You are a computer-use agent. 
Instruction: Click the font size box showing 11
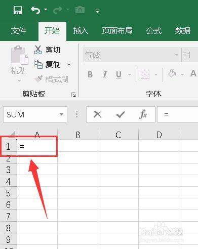click(189, 55)
